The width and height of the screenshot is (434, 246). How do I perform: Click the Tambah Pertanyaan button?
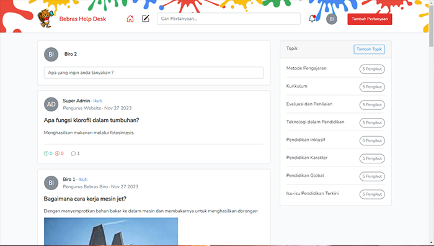tap(370, 19)
